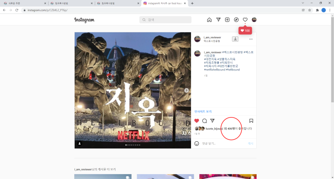Open tab search dropdown arrow

click(x=303, y=3)
